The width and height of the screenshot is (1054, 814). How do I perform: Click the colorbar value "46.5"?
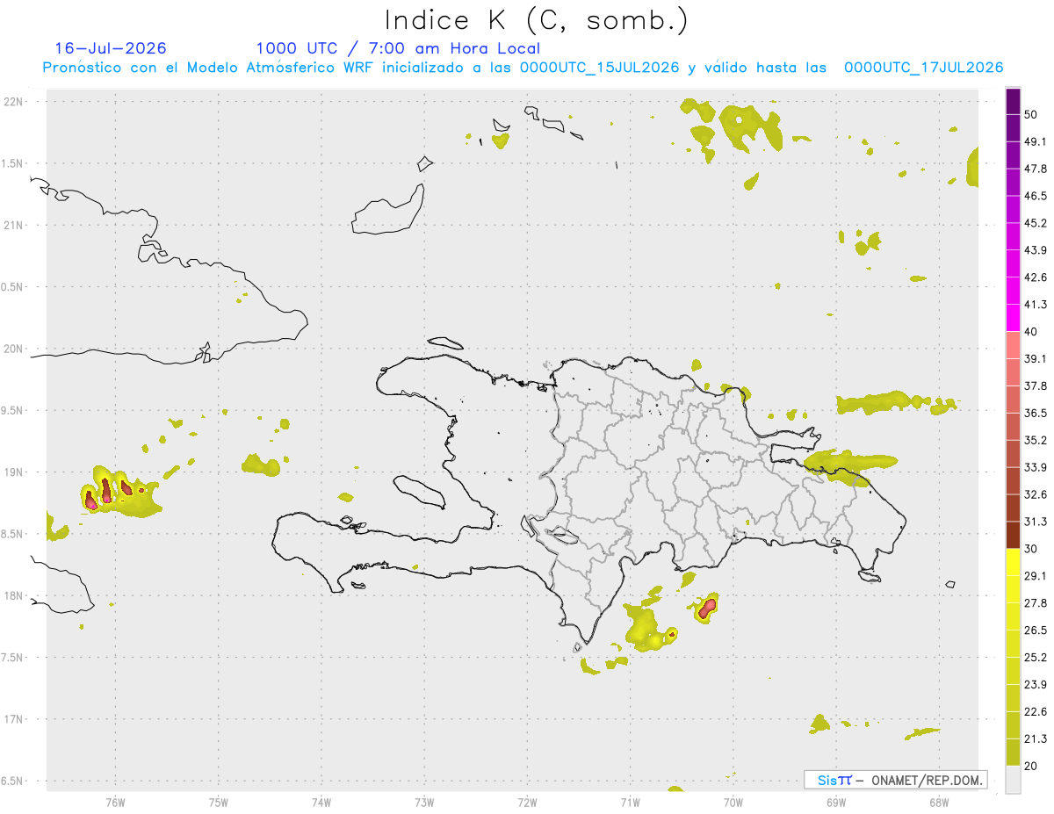point(1036,196)
